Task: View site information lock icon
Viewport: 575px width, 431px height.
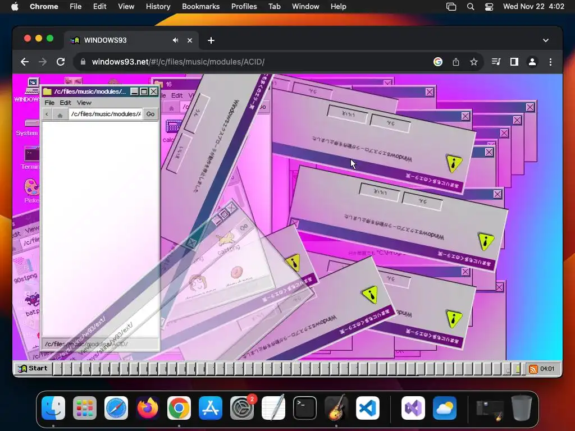Action: pos(83,62)
